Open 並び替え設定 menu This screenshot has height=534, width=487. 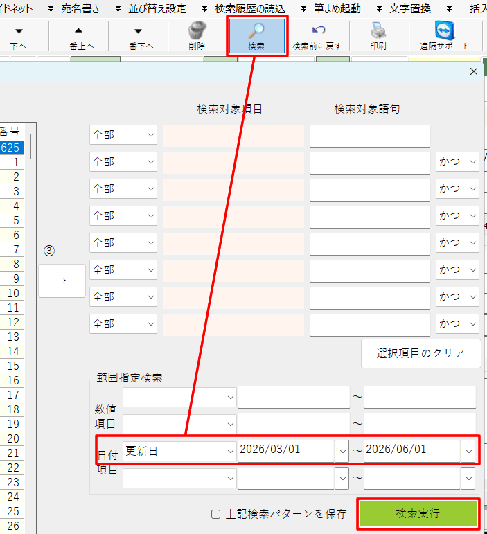[x=157, y=8]
